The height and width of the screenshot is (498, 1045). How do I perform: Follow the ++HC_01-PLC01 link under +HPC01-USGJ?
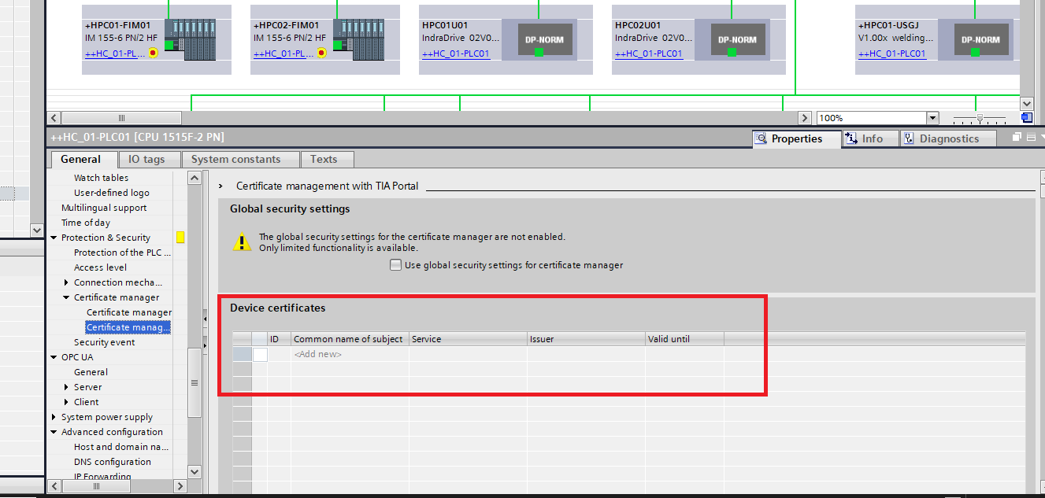tap(892, 54)
